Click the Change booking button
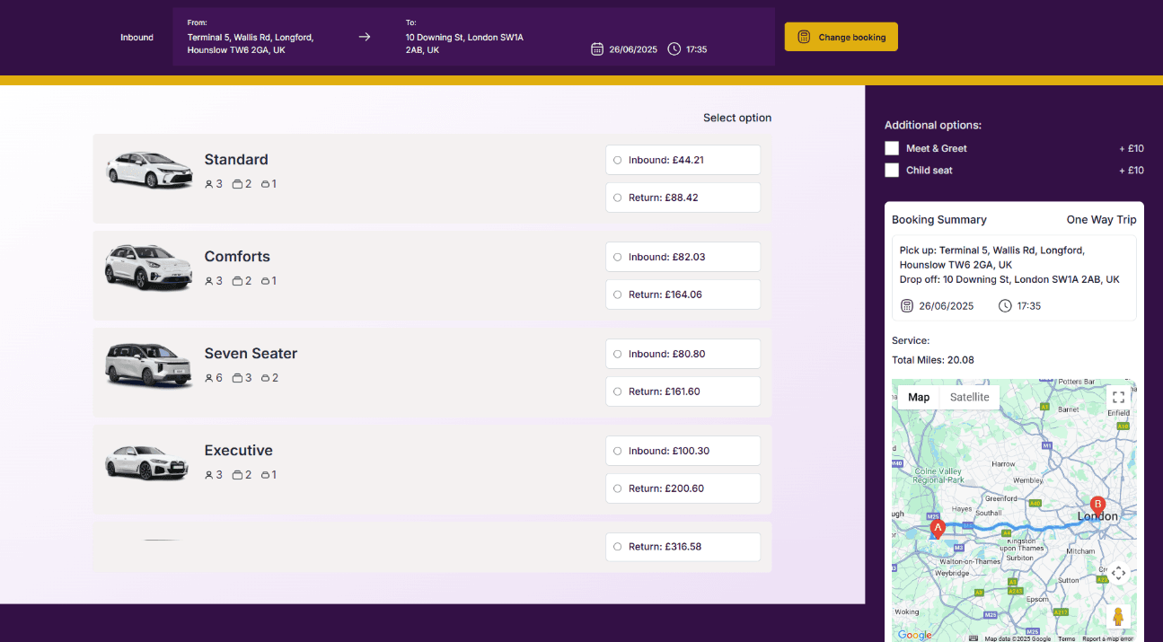This screenshot has width=1163, height=642. (841, 37)
